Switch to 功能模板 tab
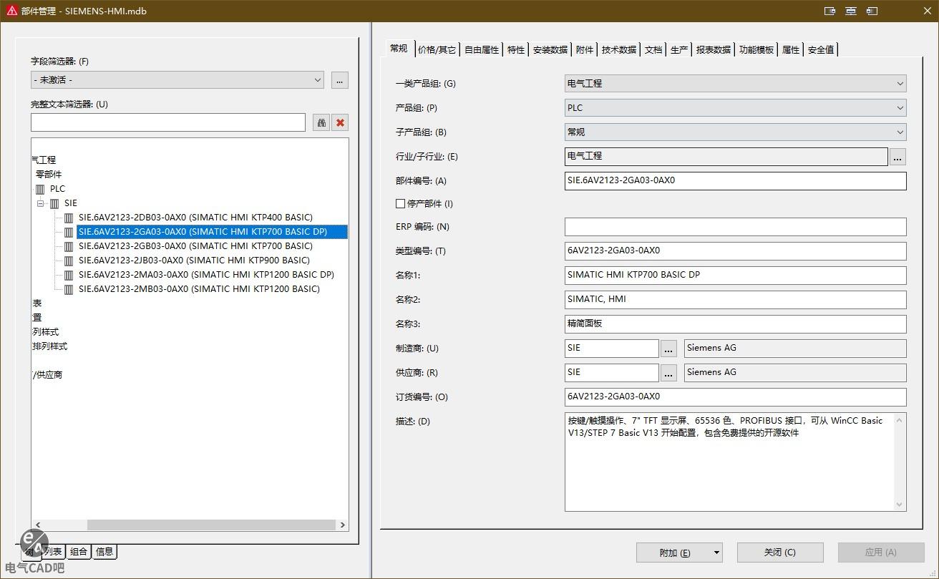The width and height of the screenshot is (939, 579). click(x=756, y=49)
